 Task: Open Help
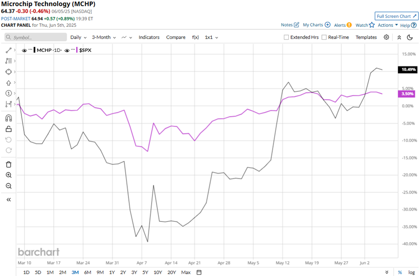tap(408, 25)
